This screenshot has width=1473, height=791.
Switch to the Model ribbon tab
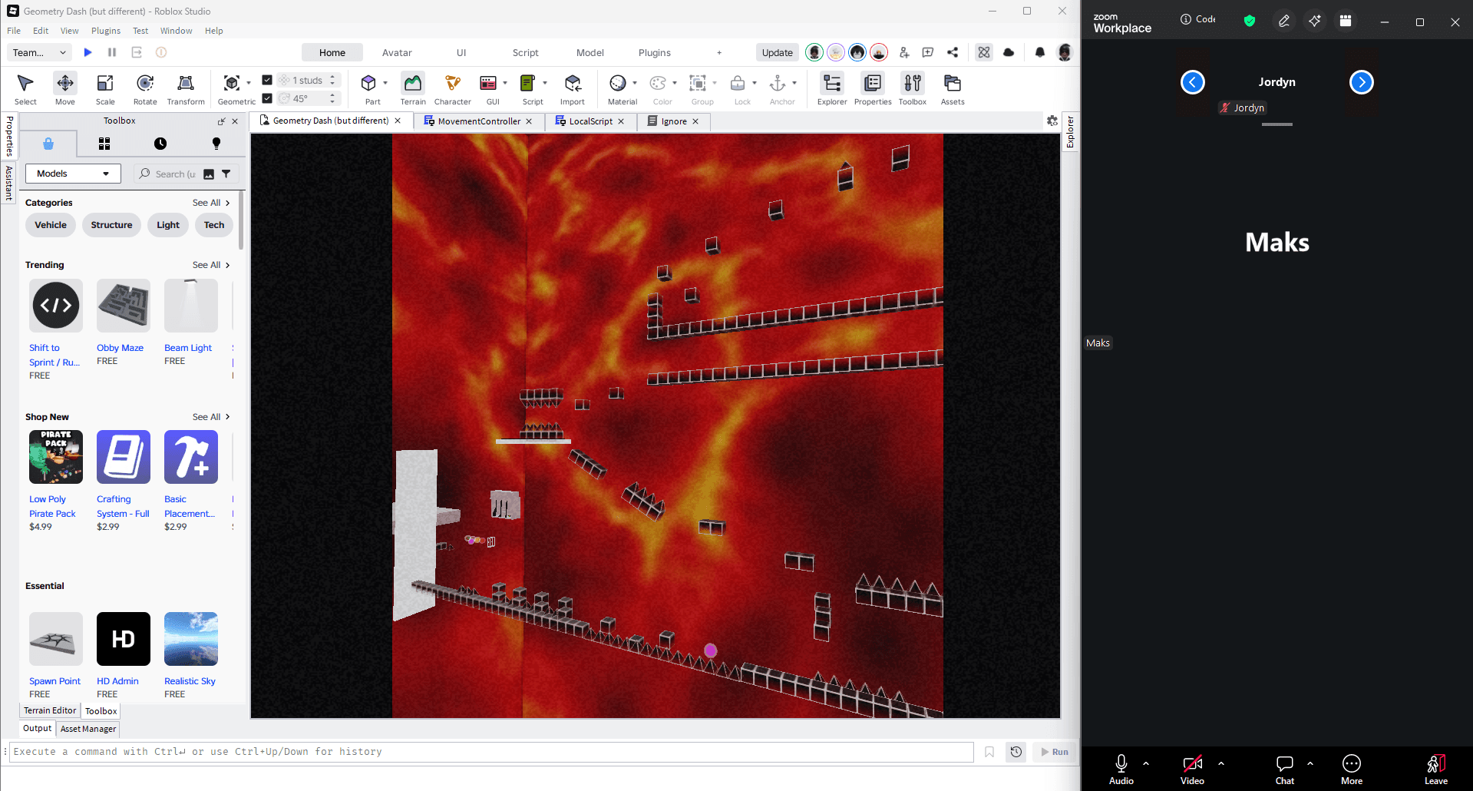point(590,52)
